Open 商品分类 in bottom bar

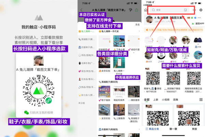(x=152, y=129)
